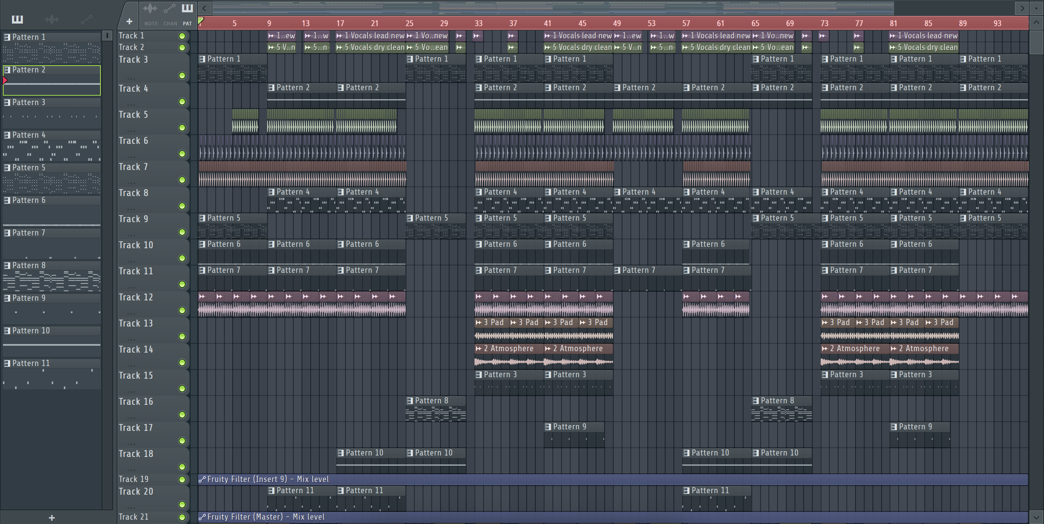Click the plus tab beside NOTE
Image resolution: width=1044 pixels, height=524 pixels.
pyautogui.click(x=129, y=21)
